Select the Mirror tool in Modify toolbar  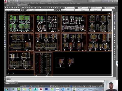click(x=115, y=17)
